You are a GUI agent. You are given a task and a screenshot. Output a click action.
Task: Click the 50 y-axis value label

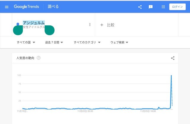(x=20, y=92)
